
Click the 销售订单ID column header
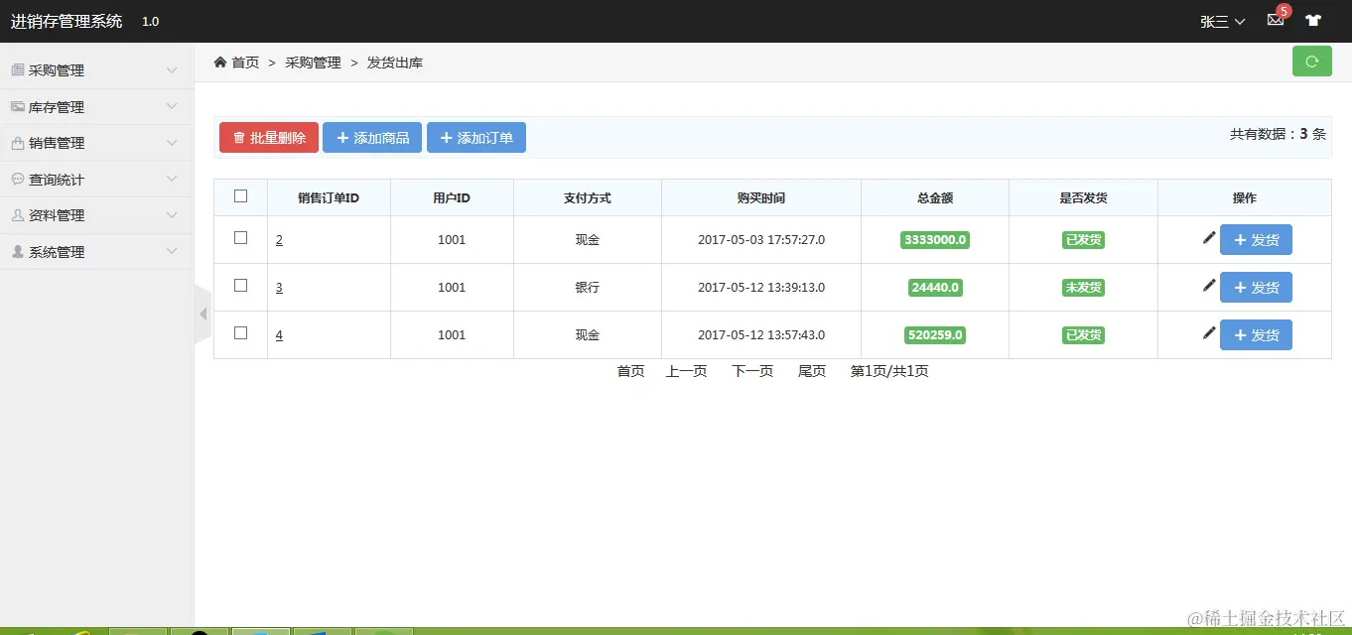[x=329, y=198]
